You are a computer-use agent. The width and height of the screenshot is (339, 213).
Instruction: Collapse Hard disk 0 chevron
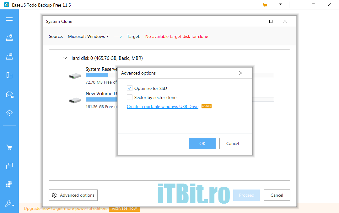click(x=65, y=58)
